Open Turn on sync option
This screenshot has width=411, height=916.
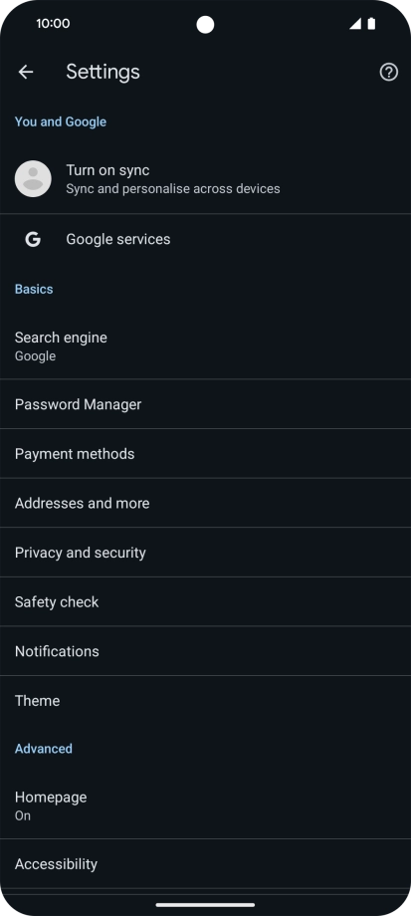(205, 179)
